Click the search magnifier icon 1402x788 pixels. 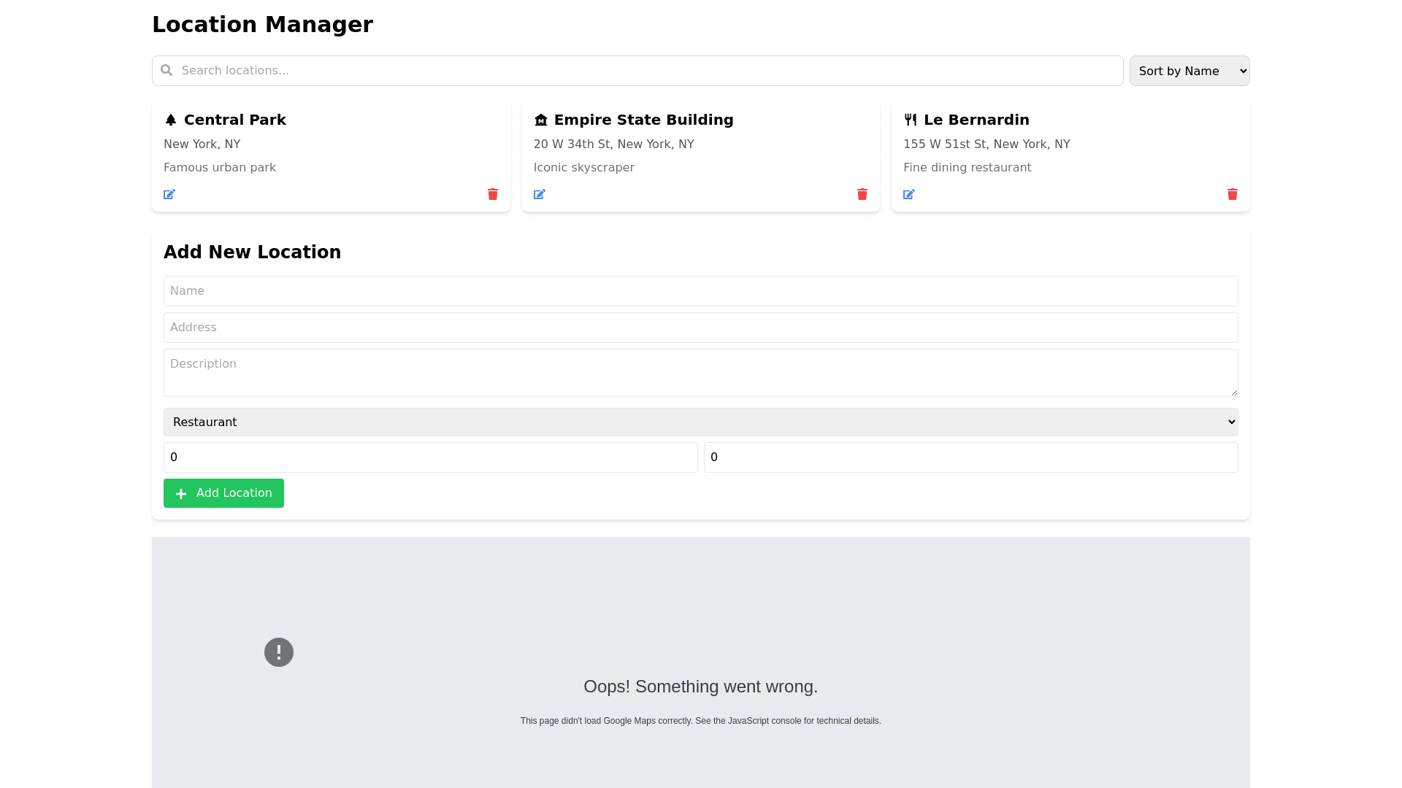166,70
